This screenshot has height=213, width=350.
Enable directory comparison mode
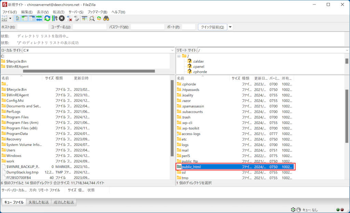pyautogui.click(x=84, y=18)
